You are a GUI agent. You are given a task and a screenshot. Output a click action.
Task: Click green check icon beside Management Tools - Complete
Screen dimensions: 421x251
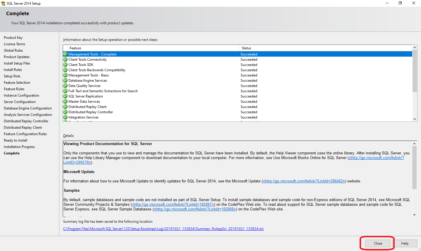coord(65,54)
